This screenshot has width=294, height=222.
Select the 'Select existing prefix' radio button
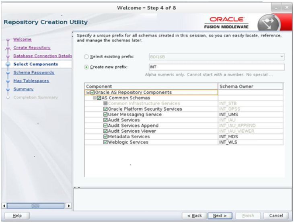pos(86,57)
